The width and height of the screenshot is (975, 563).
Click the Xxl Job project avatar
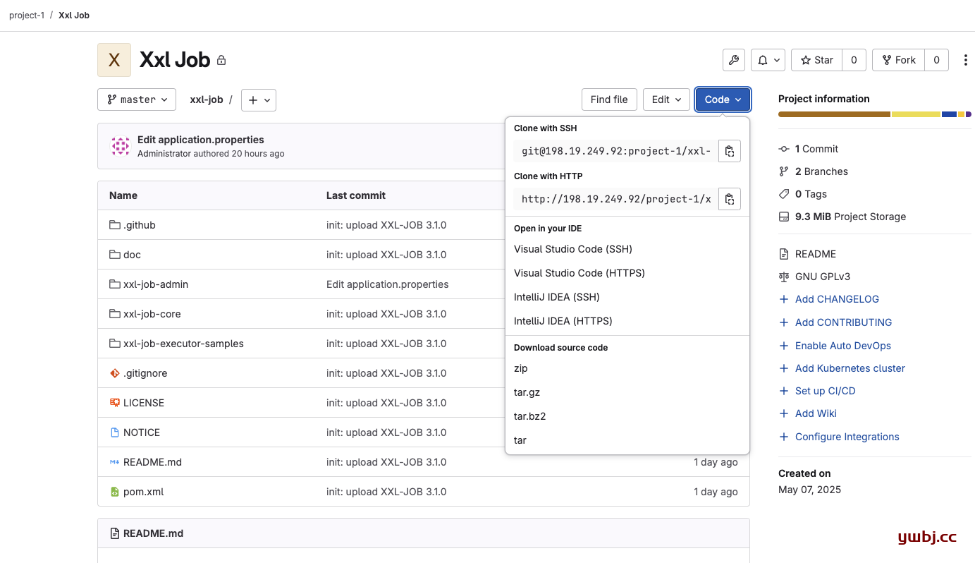coord(114,60)
